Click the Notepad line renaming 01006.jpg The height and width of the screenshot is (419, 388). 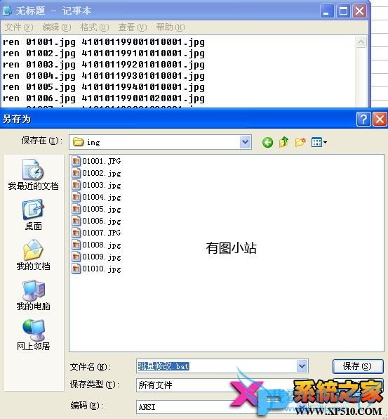pos(104,98)
